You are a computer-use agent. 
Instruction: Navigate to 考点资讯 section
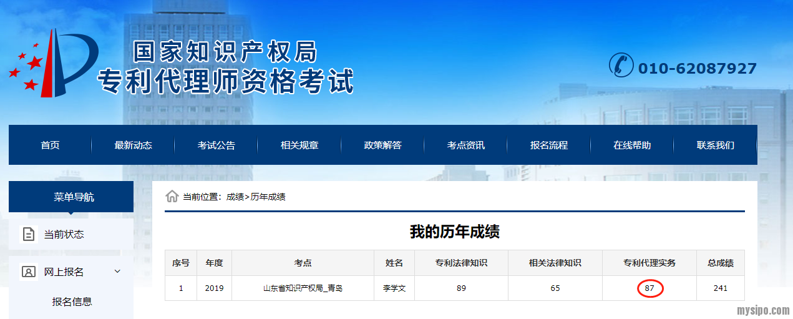(x=465, y=145)
